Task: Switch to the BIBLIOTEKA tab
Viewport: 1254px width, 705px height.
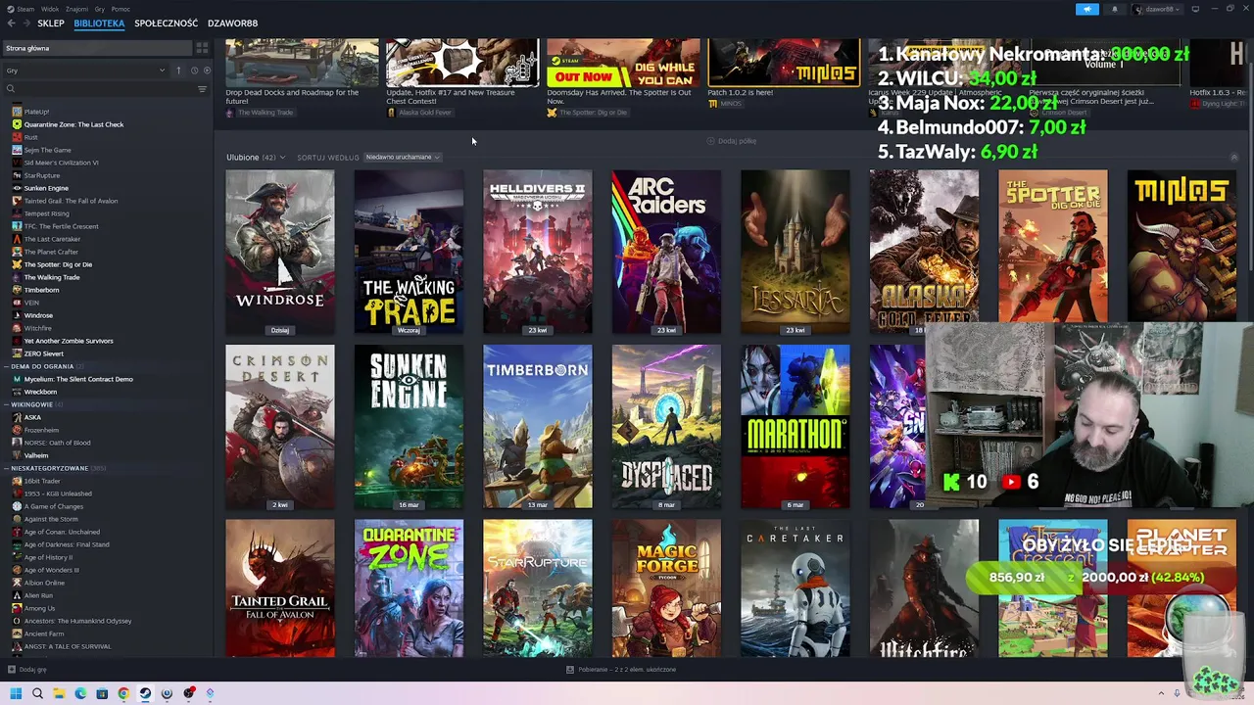Action: [x=99, y=23]
